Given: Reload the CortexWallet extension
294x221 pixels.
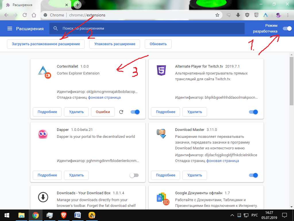Looking at the screenshot, I should (x=121, y=112).
